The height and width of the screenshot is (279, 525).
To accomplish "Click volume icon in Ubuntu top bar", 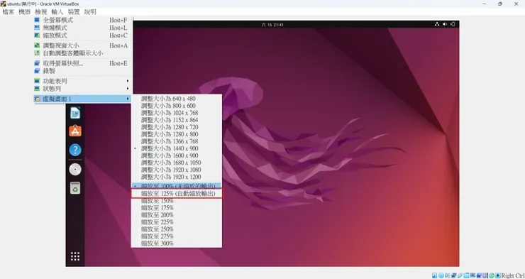I will (x=445, y=24).
